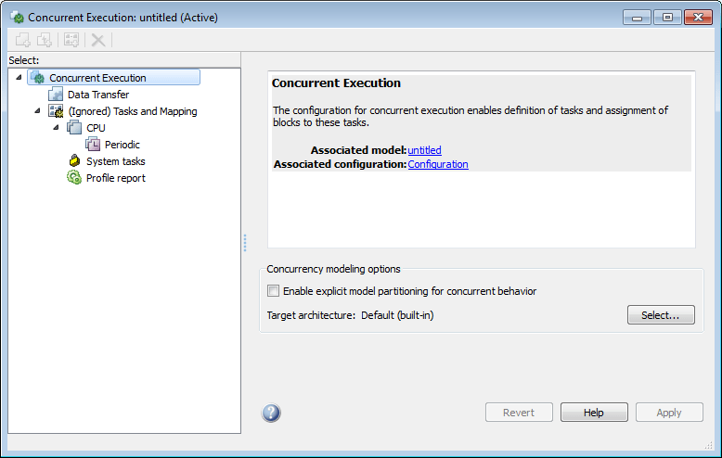Collapse the CPU tree node
The width and height of the screenshot is (722, 458).
pyautogui.click(x=56, y=127)
